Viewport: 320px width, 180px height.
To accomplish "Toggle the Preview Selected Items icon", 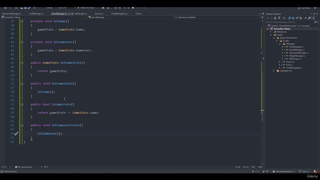I will coord(313,18).
